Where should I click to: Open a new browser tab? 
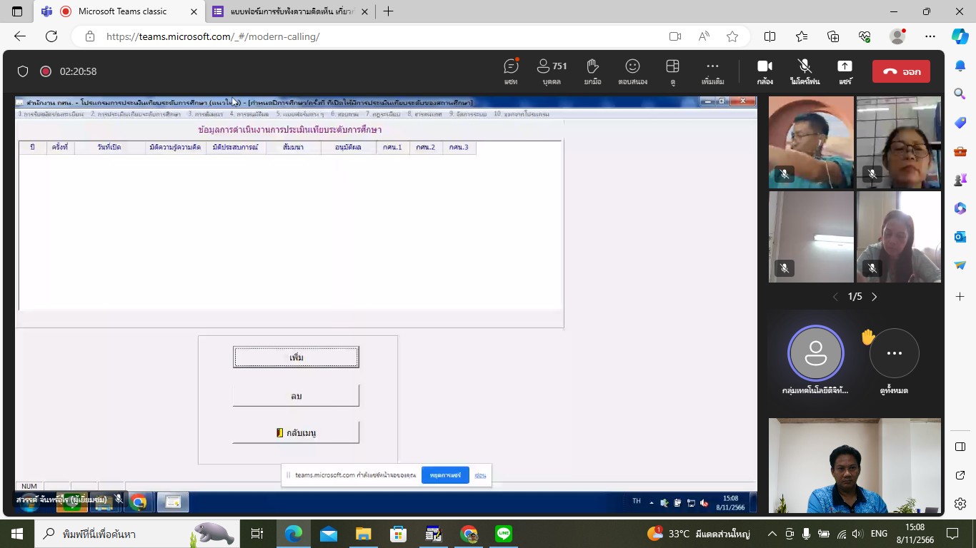pos(388,11)
